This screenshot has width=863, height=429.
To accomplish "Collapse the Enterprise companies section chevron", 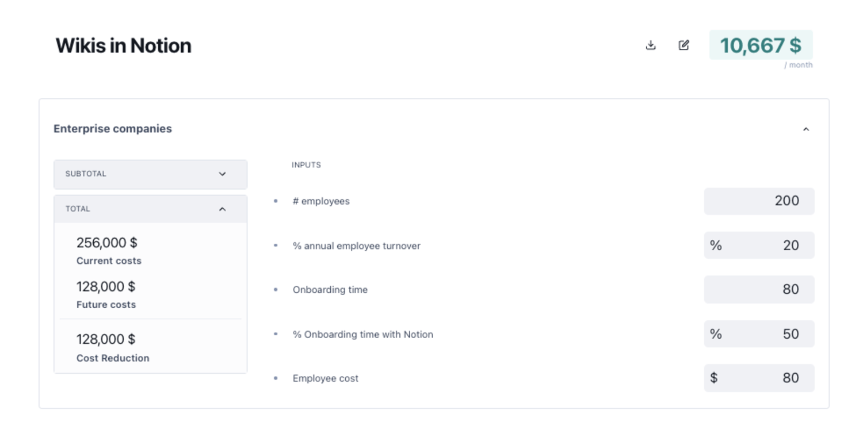I will (x=806, y=129).
